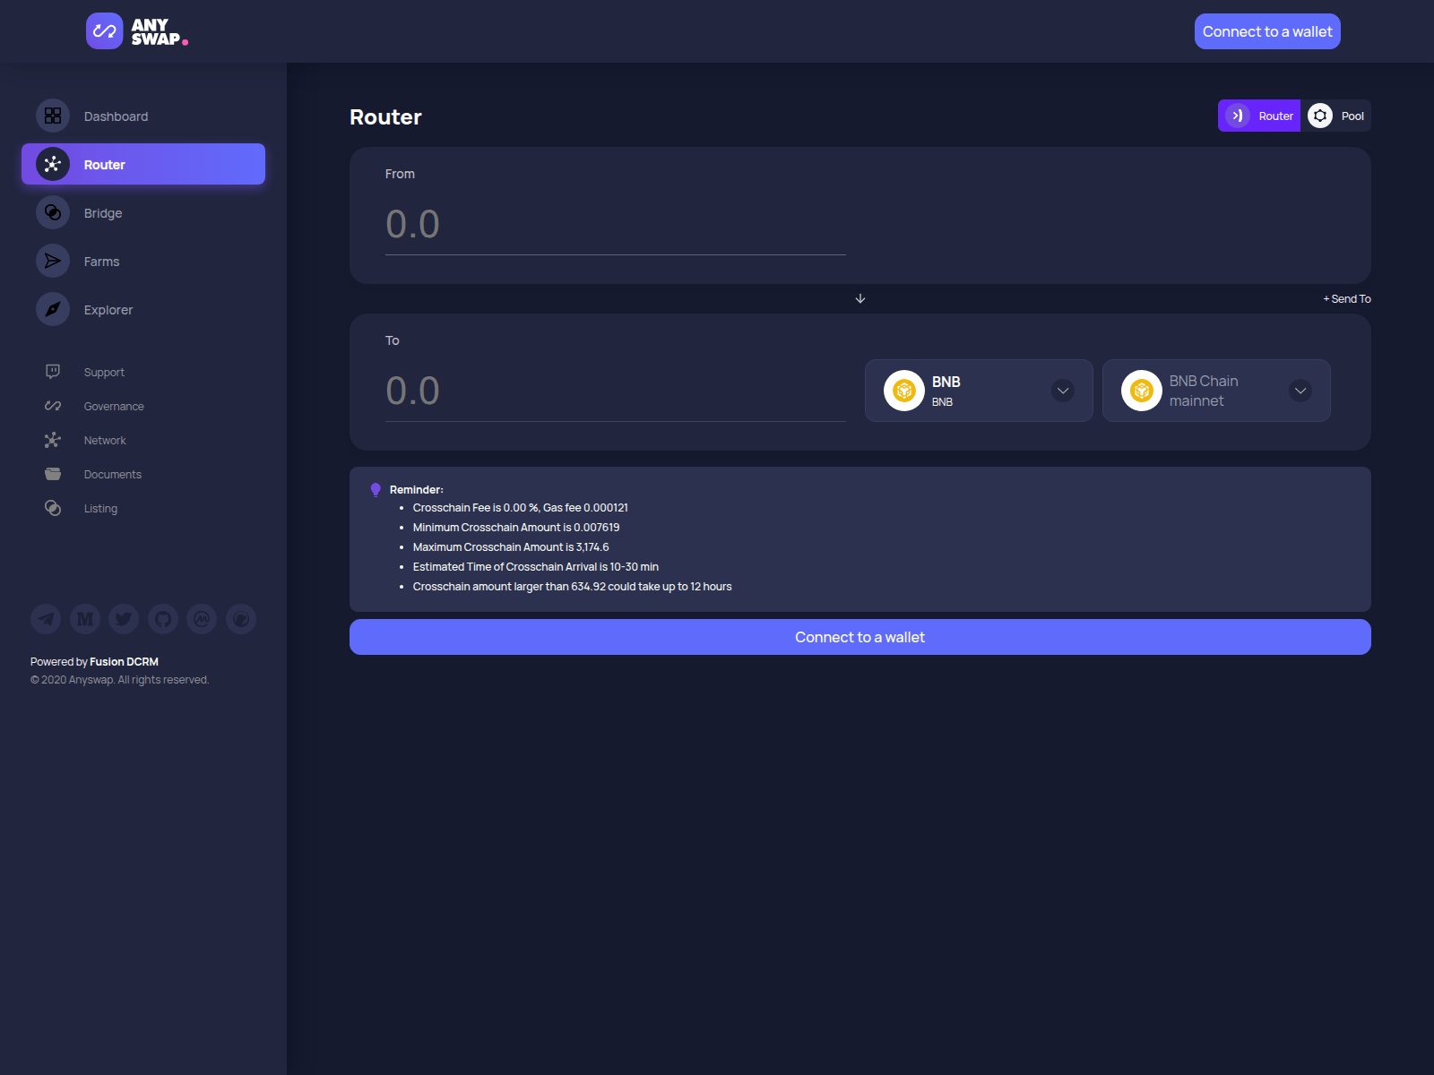Click the BNB token coin icon
The image size is (1434, 1075).
(x=904, y=391)
